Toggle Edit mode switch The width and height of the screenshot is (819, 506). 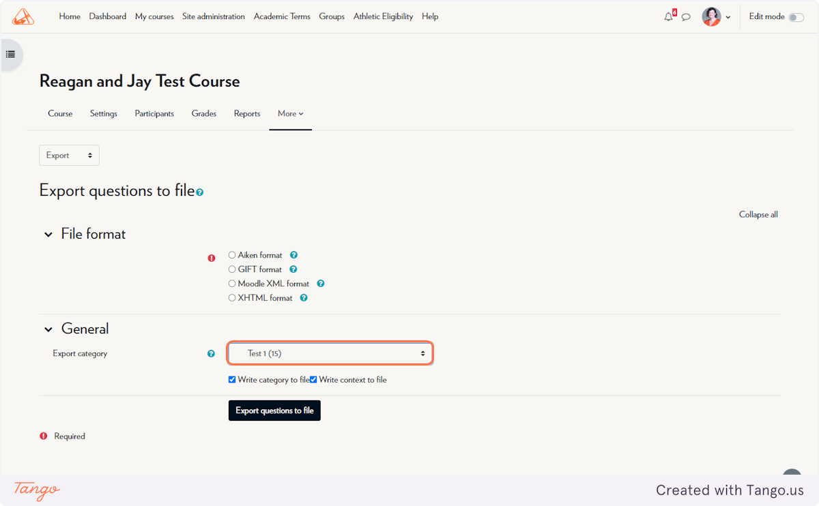tap(796, 17)
